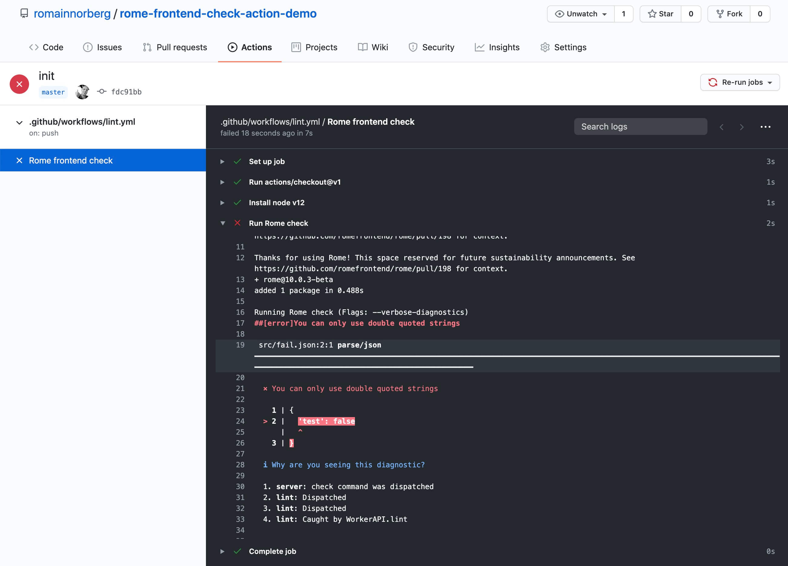This screenshot has height=566, width=788.
Task: Click the three-dot log options icon
Action: (x=765, y=127)
